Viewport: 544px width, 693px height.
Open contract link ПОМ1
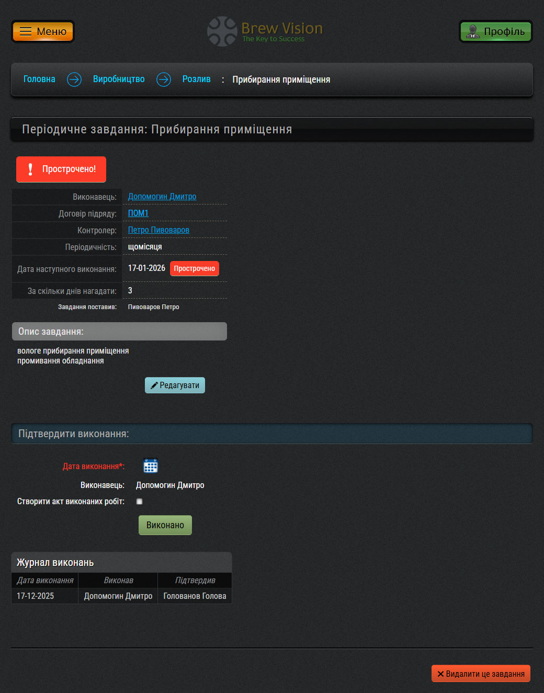[138, 213]
